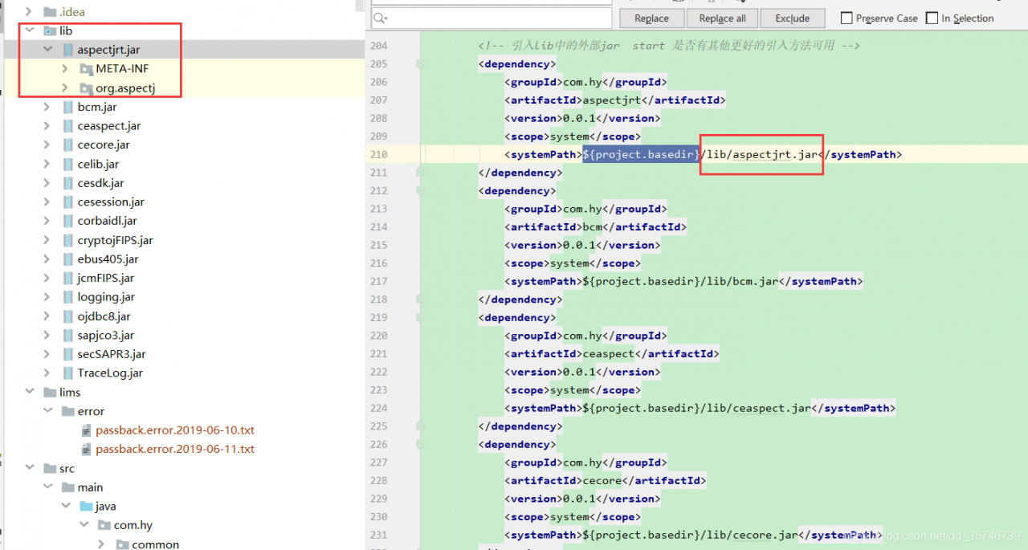1028x550 pixels.
Task: Click the cecore.jar archive icon
Action: (68, 145)
